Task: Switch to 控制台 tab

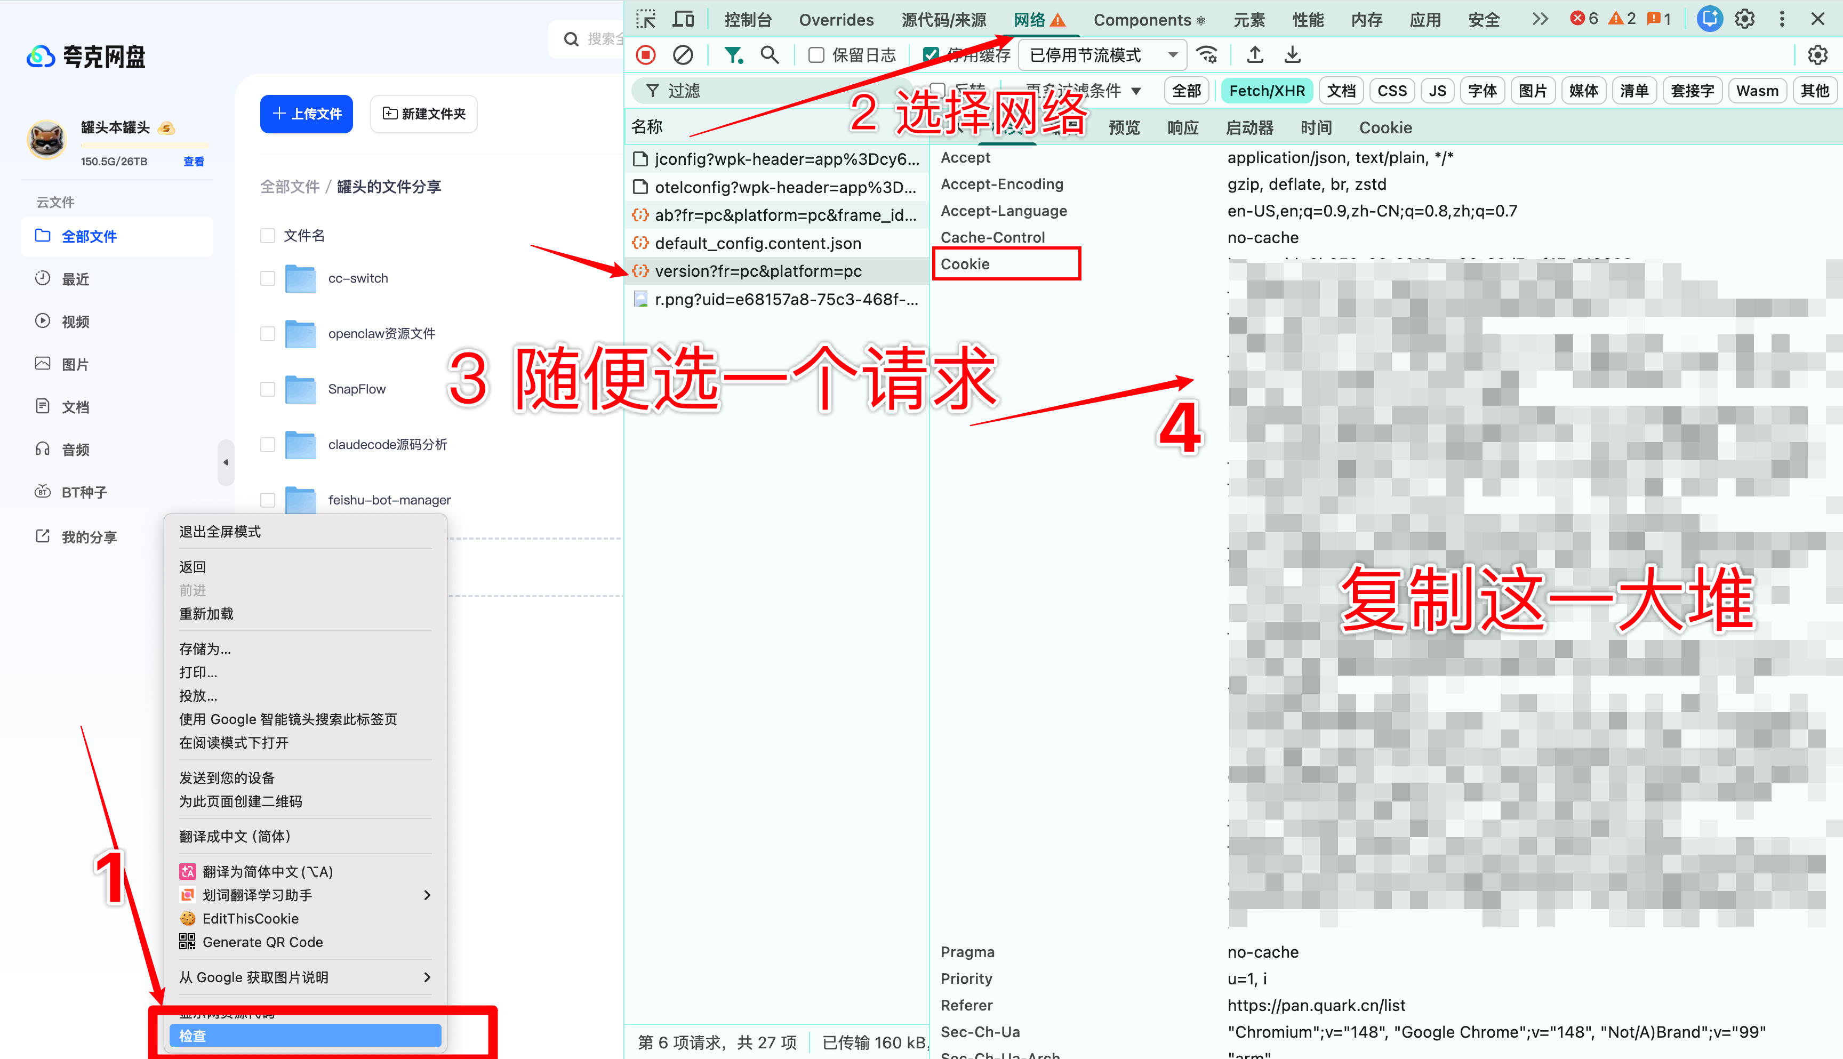Action: (x=748, y=20)
